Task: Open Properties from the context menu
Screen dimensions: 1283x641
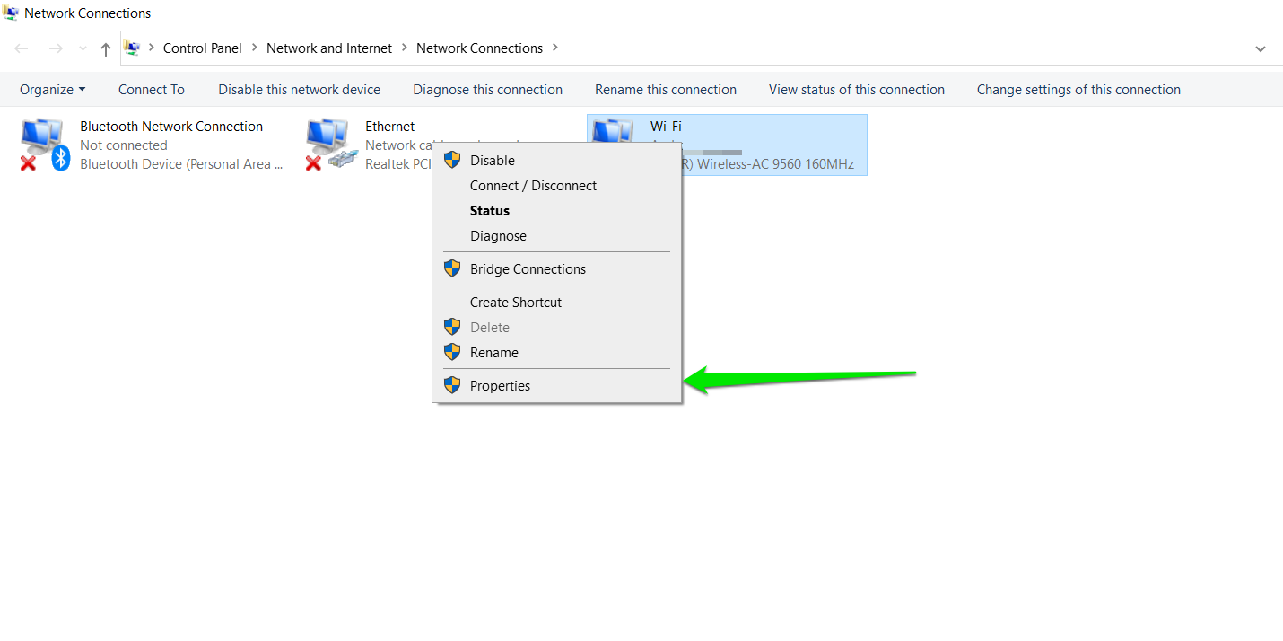Action: pos(556,386)
